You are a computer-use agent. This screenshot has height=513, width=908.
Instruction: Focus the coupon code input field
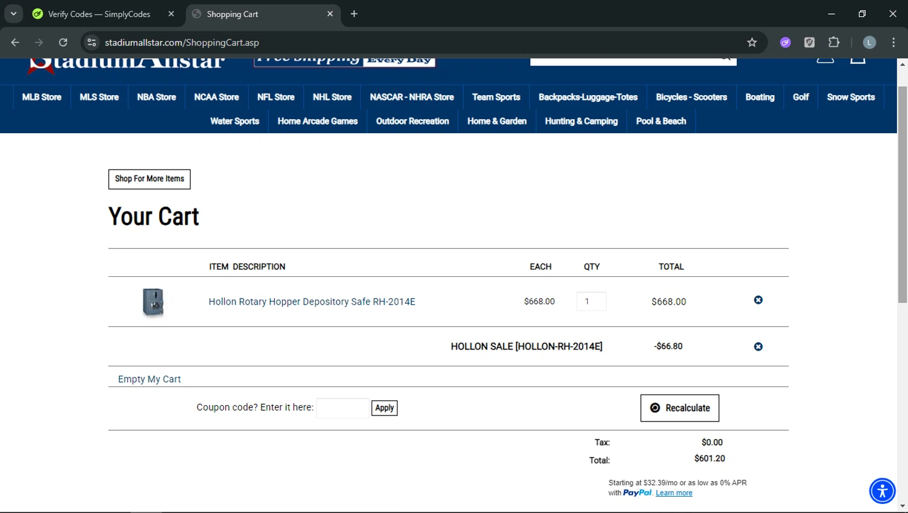pos(343,408)
